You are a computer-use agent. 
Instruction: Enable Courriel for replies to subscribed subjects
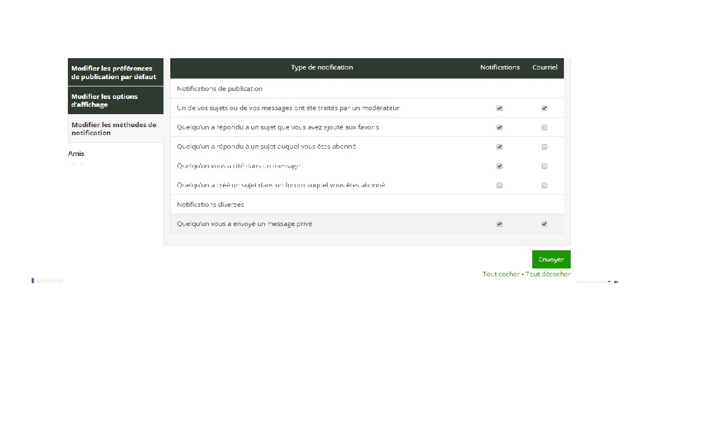point(545,147)
